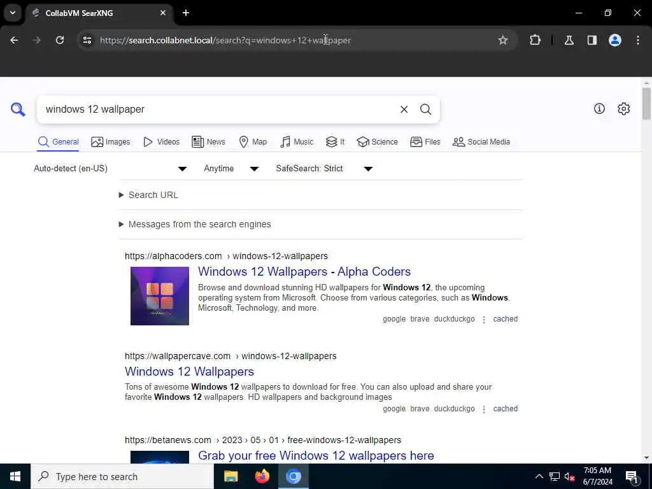Close the CollabVM SearXNG tab
The image size is (652, 489).
pyautogui.click(x=163, y=13)
